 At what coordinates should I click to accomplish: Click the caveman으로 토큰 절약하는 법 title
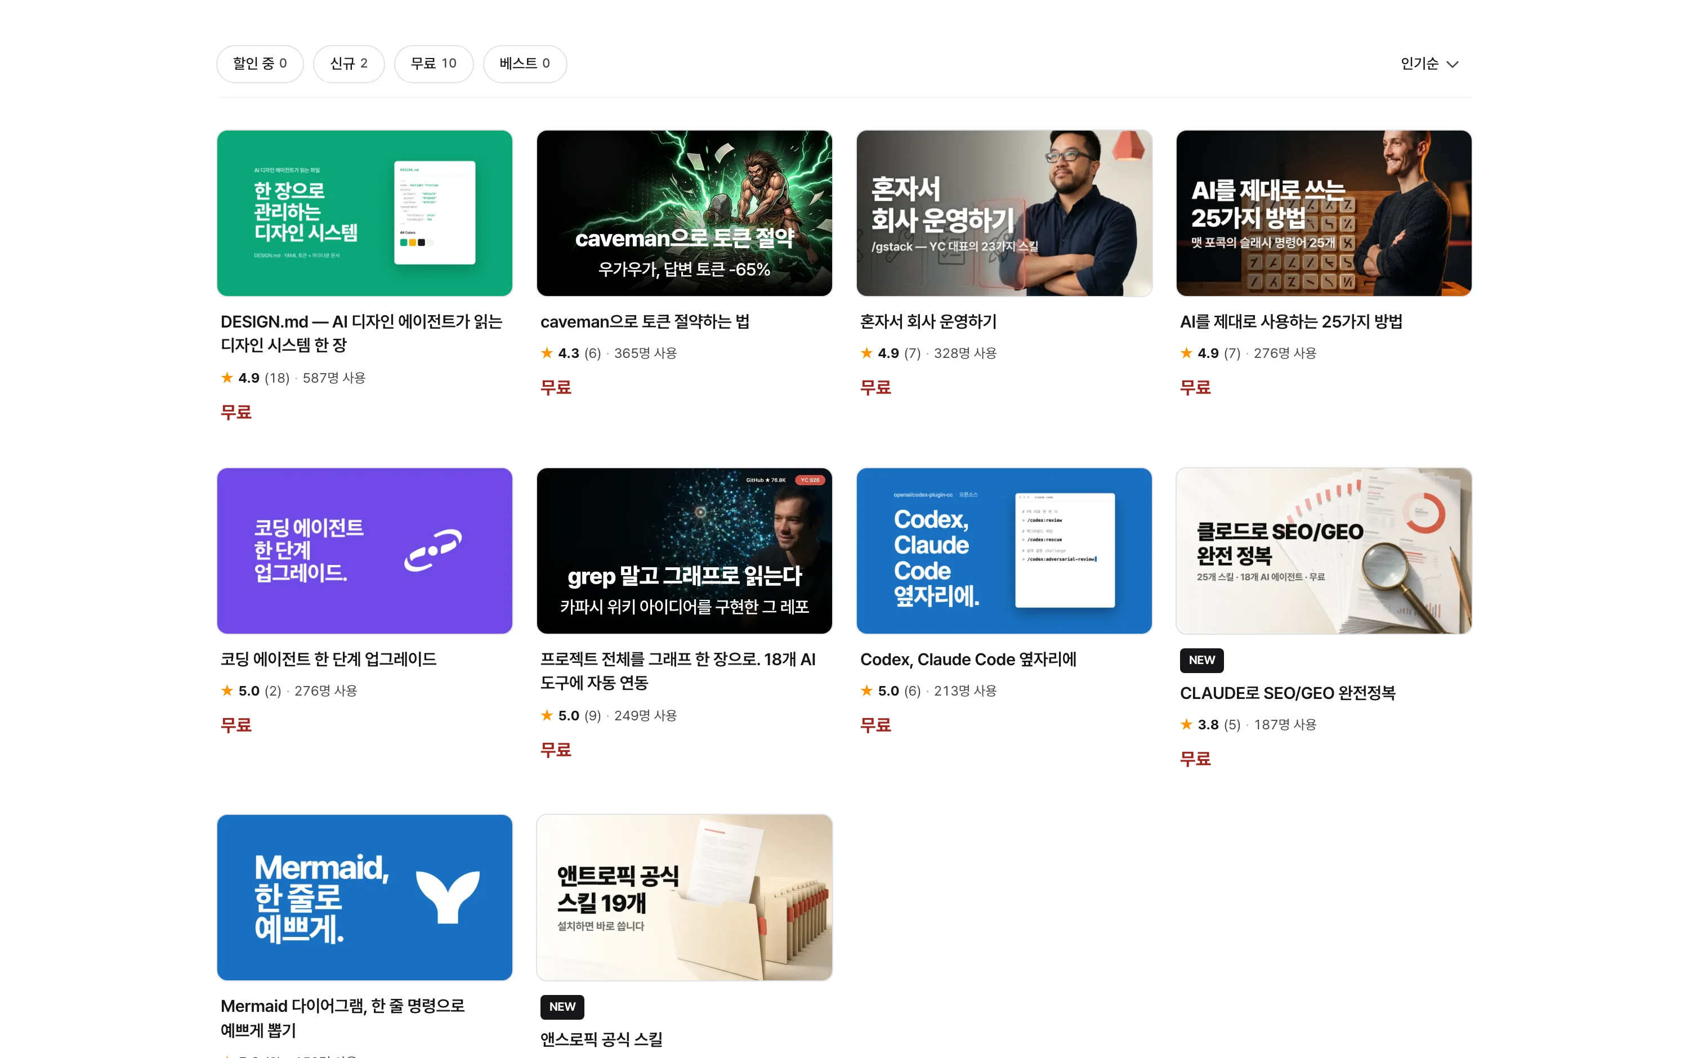click(645, 321)
